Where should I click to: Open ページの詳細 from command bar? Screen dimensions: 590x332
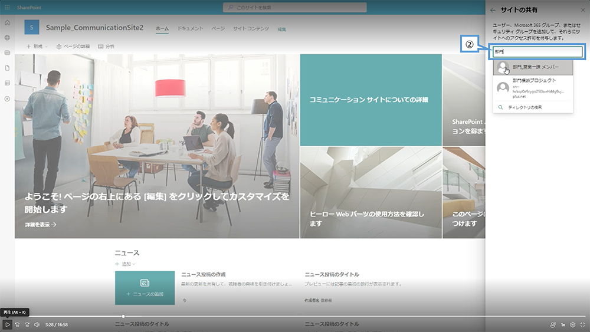[x=73, y=47]
